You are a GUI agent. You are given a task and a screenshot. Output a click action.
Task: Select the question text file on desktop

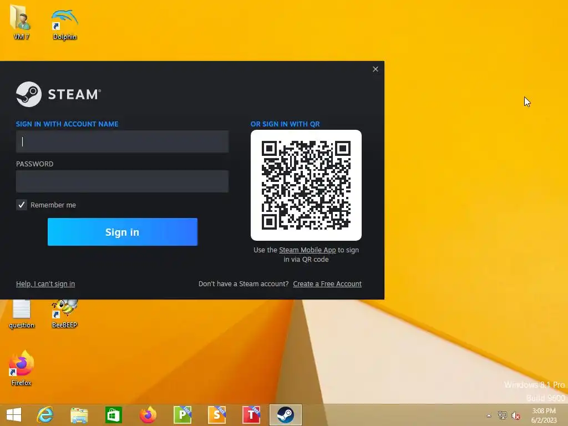[22, 315]
